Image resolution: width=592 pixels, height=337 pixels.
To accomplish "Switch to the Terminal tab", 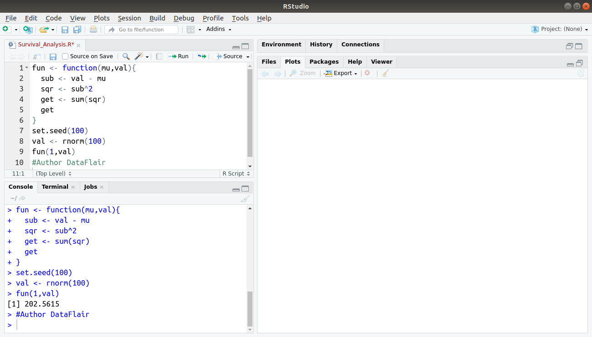I will coord(55,187).
